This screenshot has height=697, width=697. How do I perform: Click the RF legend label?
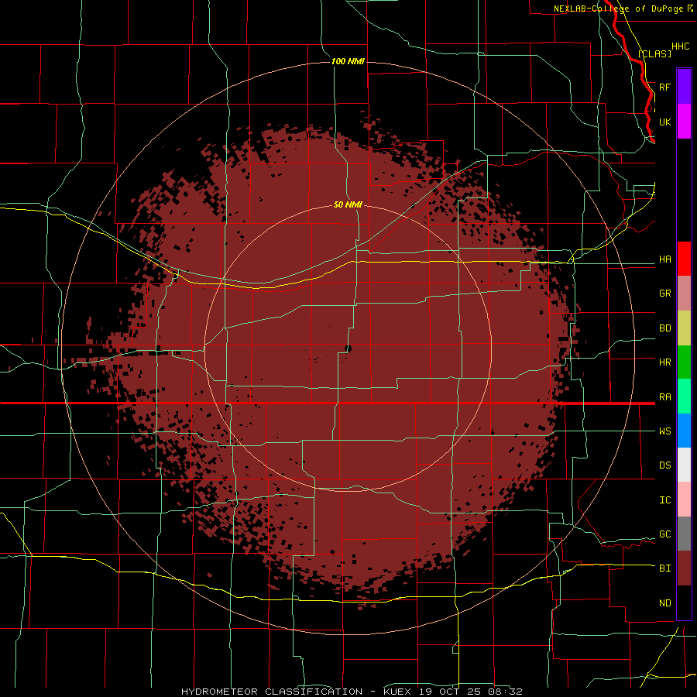pyautogui.click(x=664, y=87)
